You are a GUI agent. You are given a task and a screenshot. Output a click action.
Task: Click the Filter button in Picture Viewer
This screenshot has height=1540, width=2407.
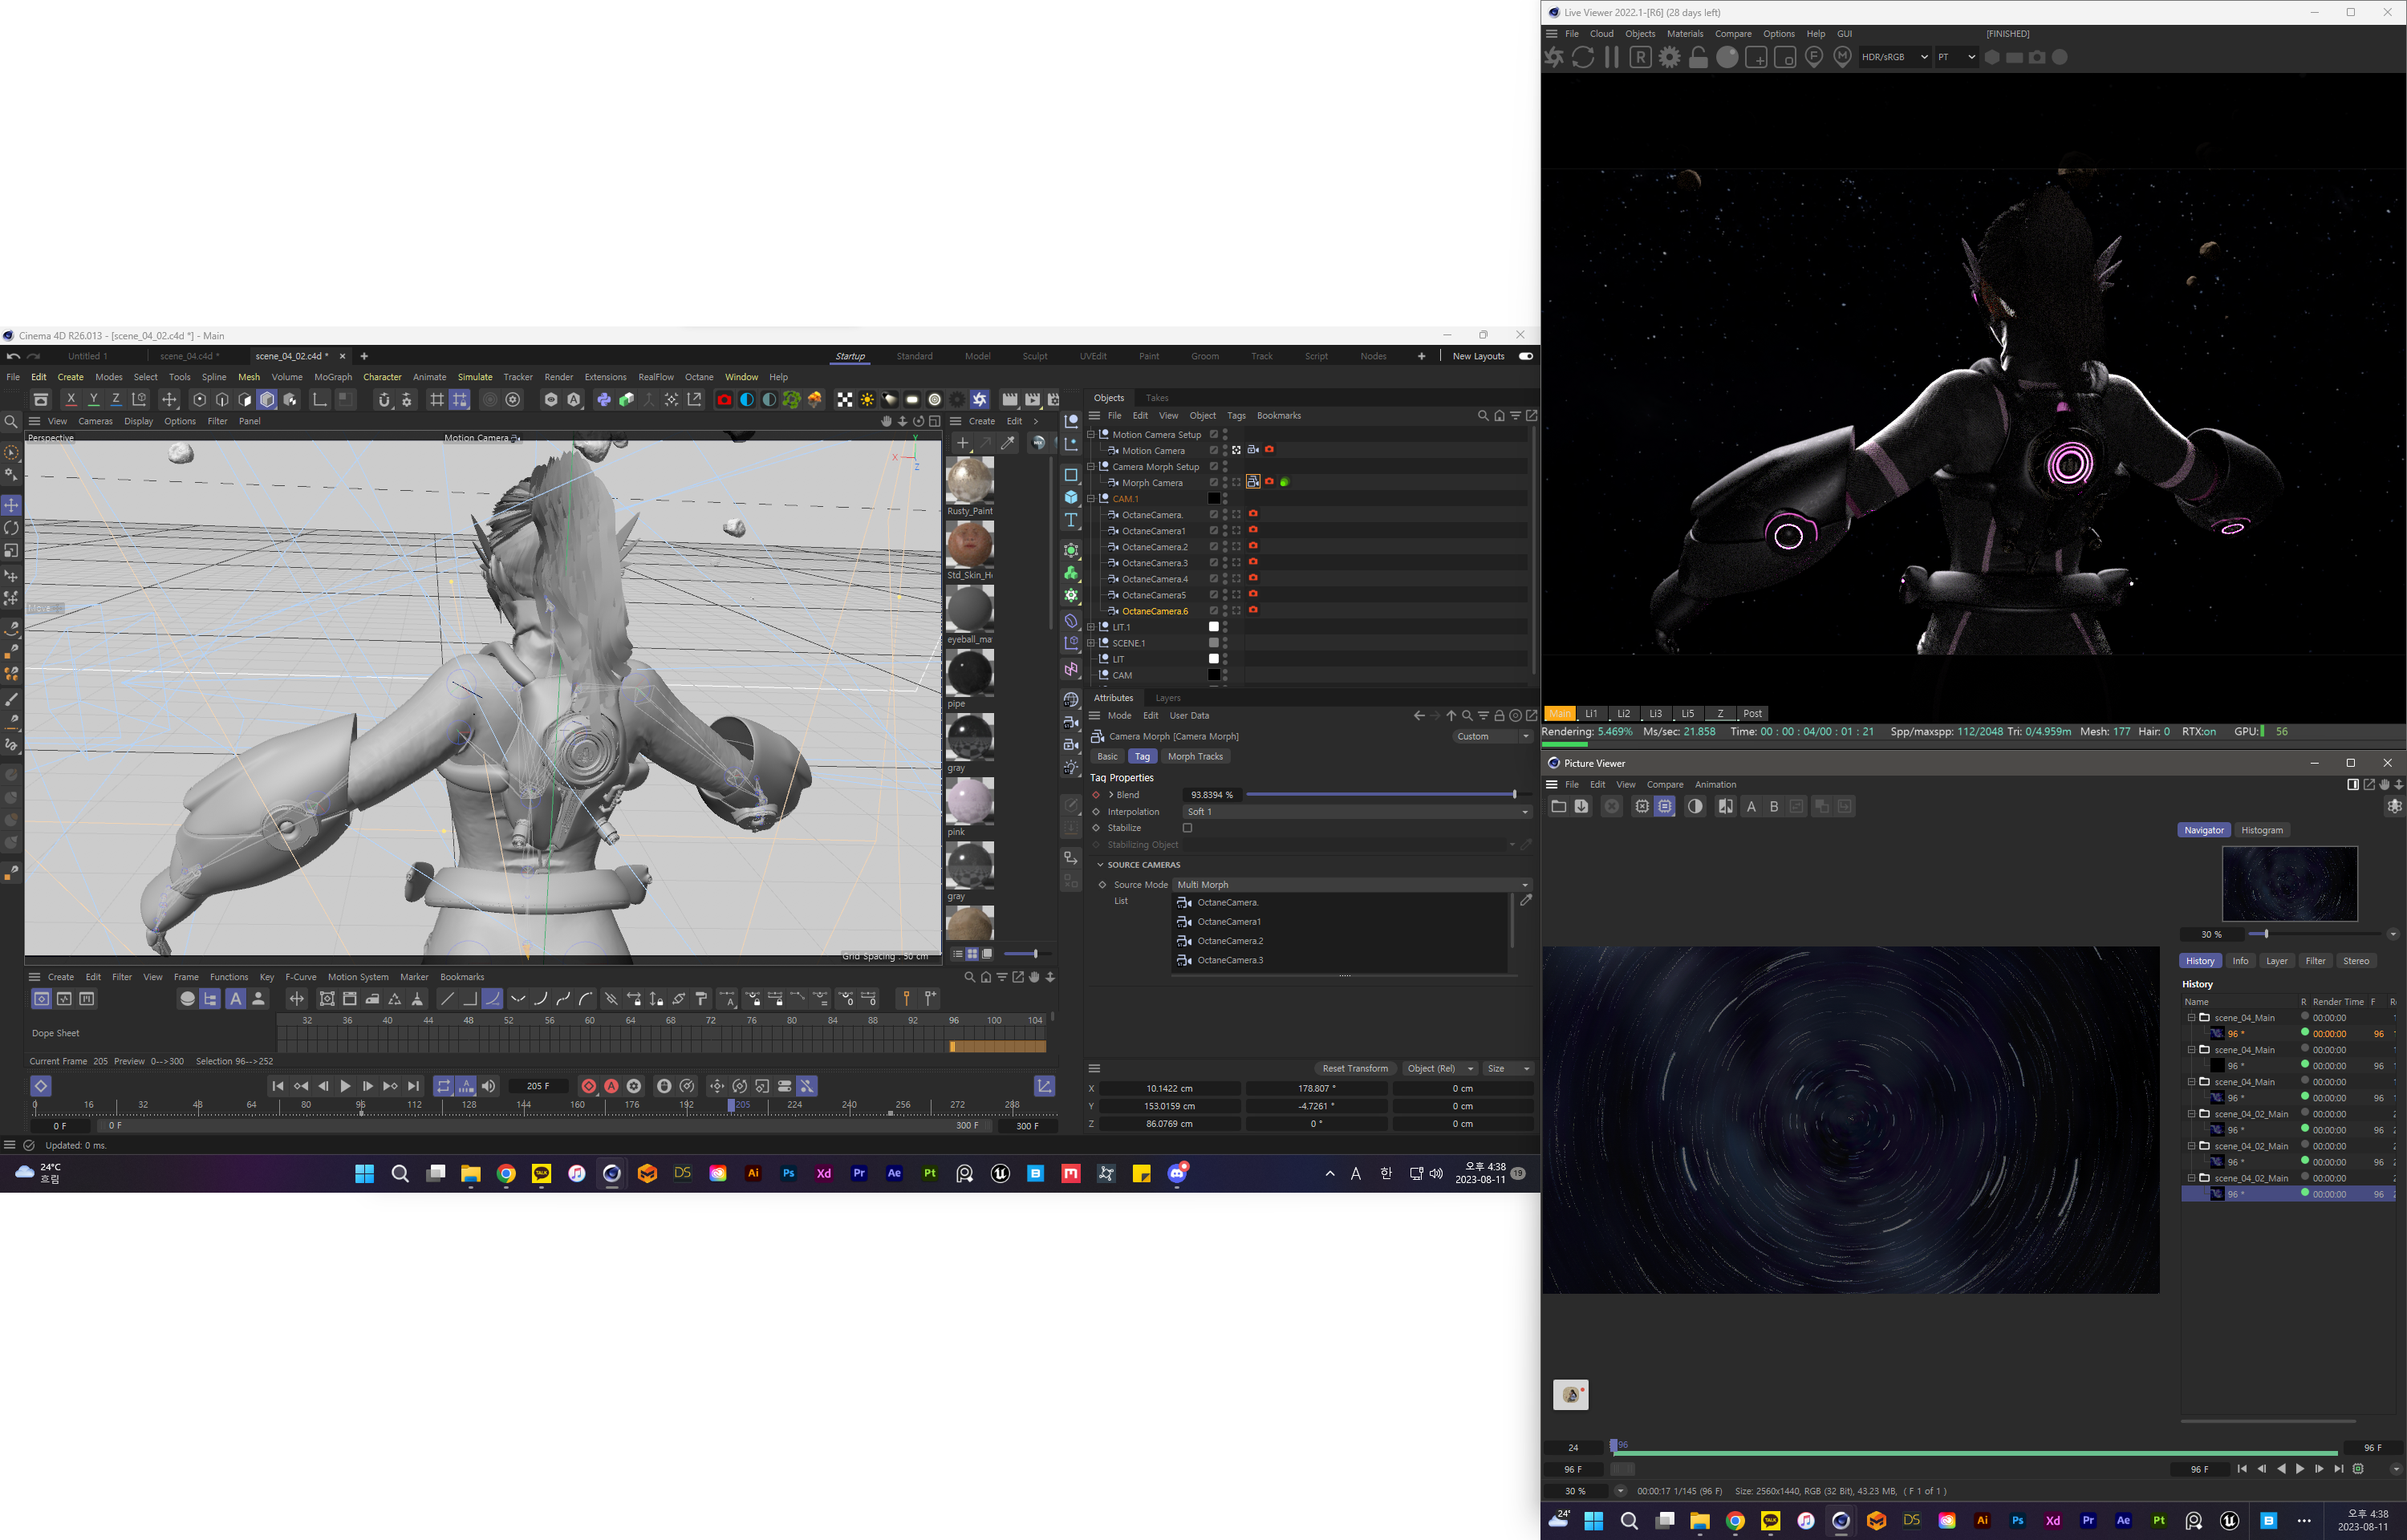(x=2315, y=961)
